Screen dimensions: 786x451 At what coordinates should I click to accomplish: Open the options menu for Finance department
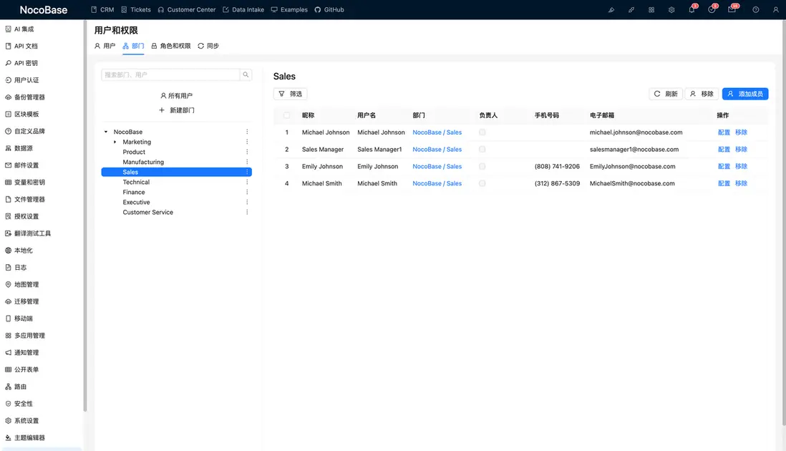pos(247,192)
